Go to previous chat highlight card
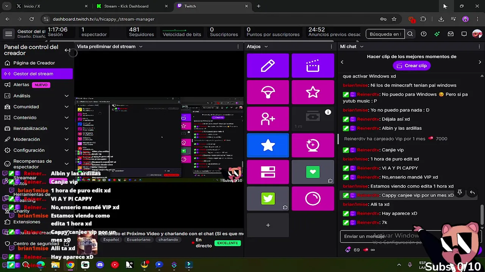485x272 pixels. point(342,62)
